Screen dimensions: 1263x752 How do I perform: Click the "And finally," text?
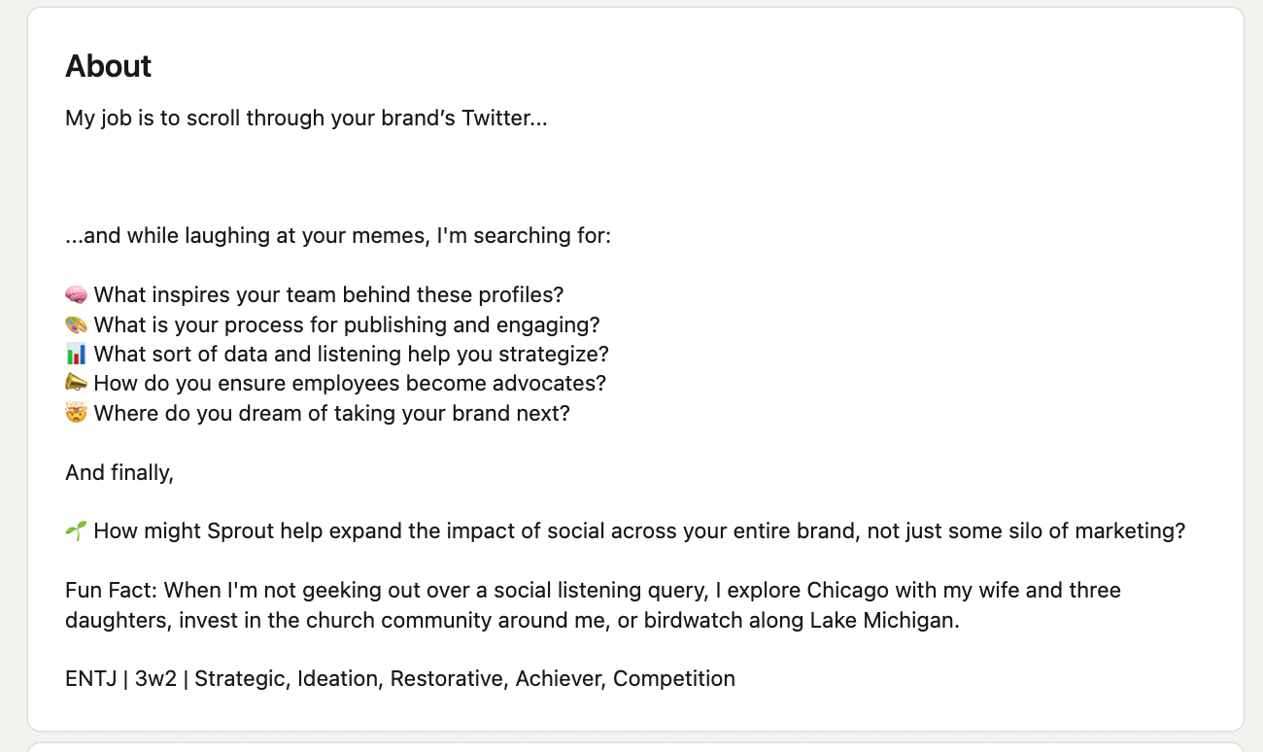(119, 473)
